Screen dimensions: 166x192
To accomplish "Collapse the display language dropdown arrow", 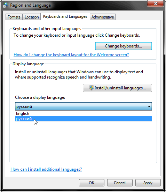I will click(149, 106).
